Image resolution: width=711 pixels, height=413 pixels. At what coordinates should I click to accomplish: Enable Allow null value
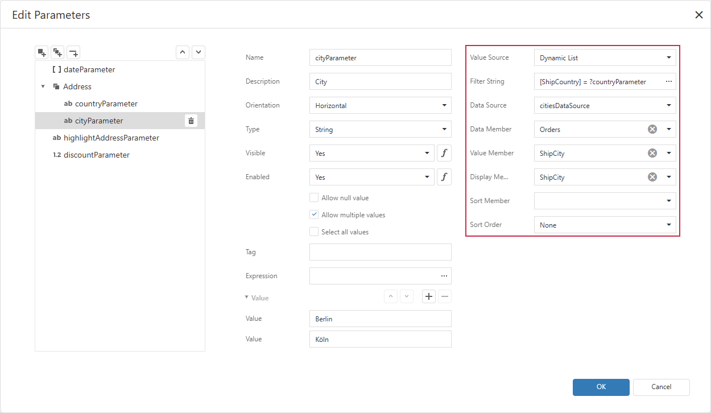[314, 198]
